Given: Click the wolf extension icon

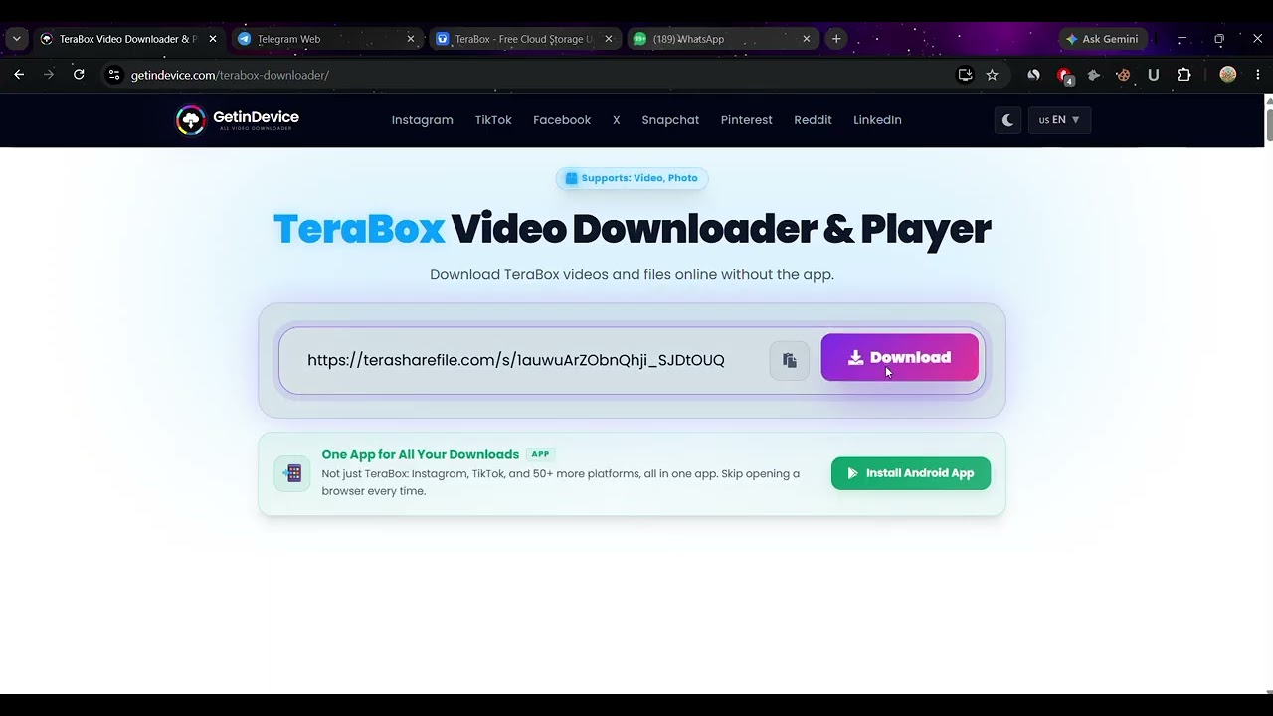Looking at the screenshot, I should tap(1094, 75).
